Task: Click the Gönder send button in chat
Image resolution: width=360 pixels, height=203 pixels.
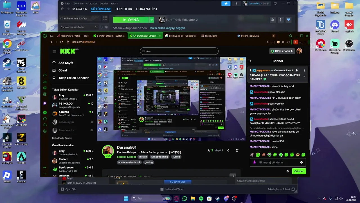Action: [x=299, y=171]
